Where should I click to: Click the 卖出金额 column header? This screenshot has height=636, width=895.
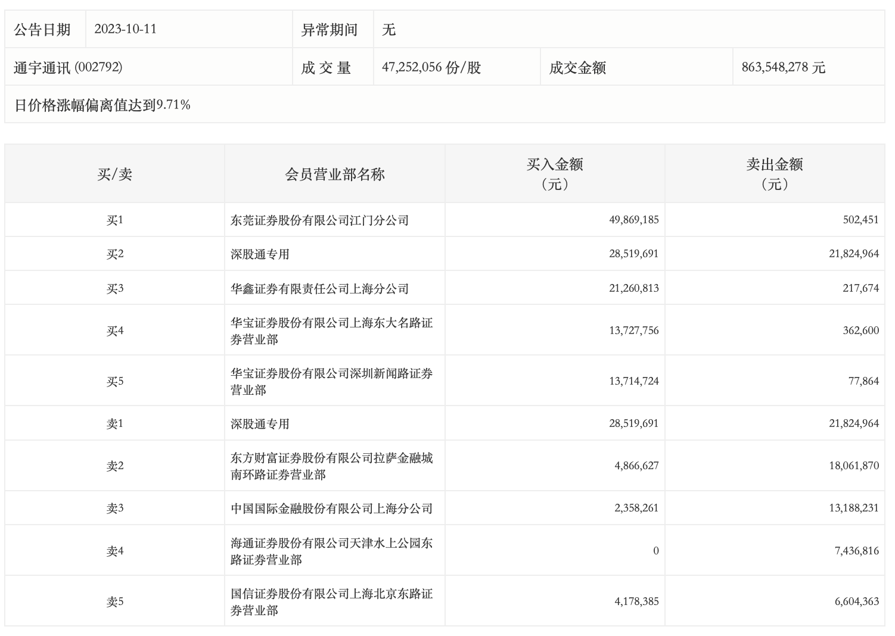(x=775, y=173)
